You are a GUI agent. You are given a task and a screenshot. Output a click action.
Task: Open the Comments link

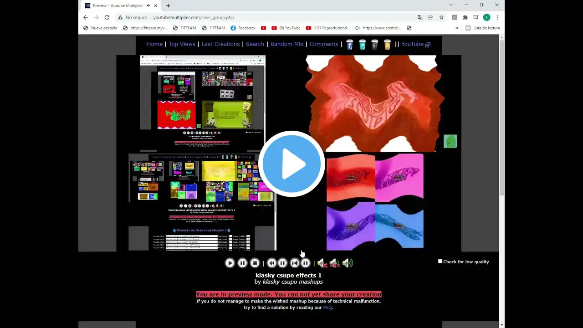click(x=324, y=44)
